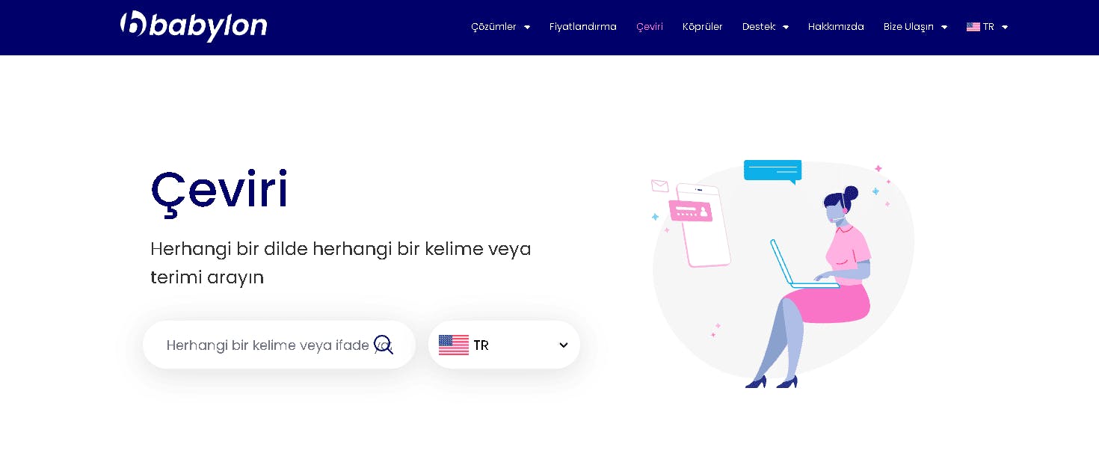1099x474 pixels.
Task: Click the 'Herhangi bir dilde' subtitle text
Action: pos(341,262)
